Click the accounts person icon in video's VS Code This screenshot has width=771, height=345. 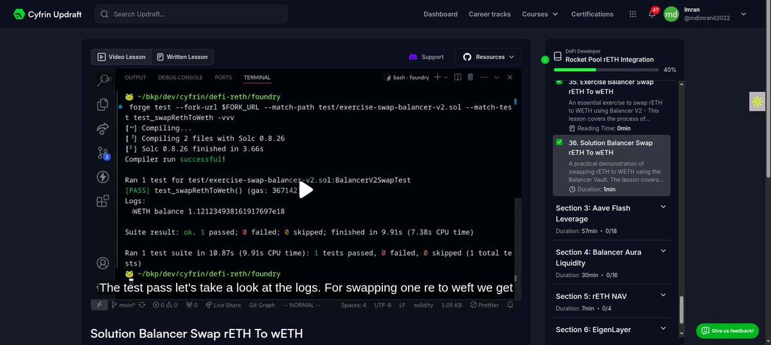[x=103, y=263]
